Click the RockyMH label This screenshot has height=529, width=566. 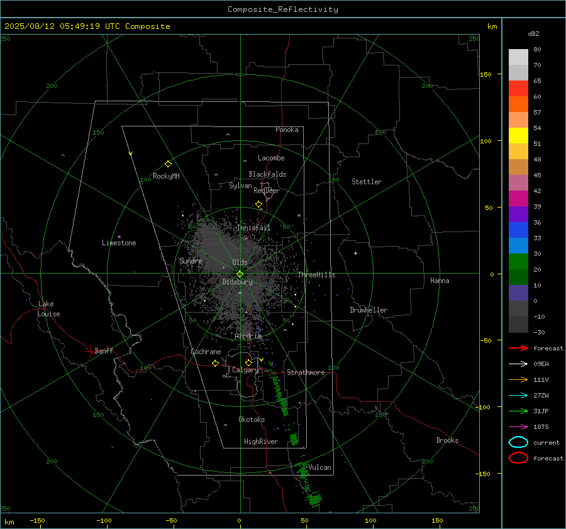pyautogui.click(x=166, y=176)
